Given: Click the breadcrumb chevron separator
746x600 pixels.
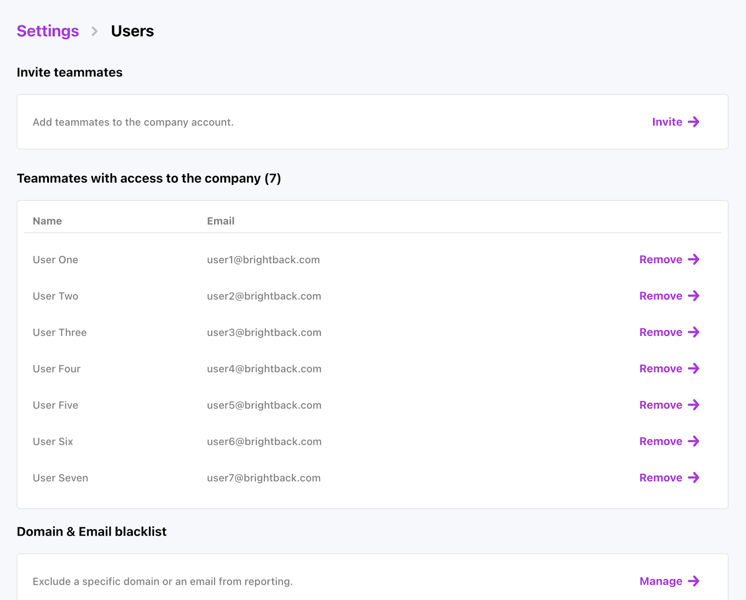Looking at the screenshot, I should [x=95, y=31].
